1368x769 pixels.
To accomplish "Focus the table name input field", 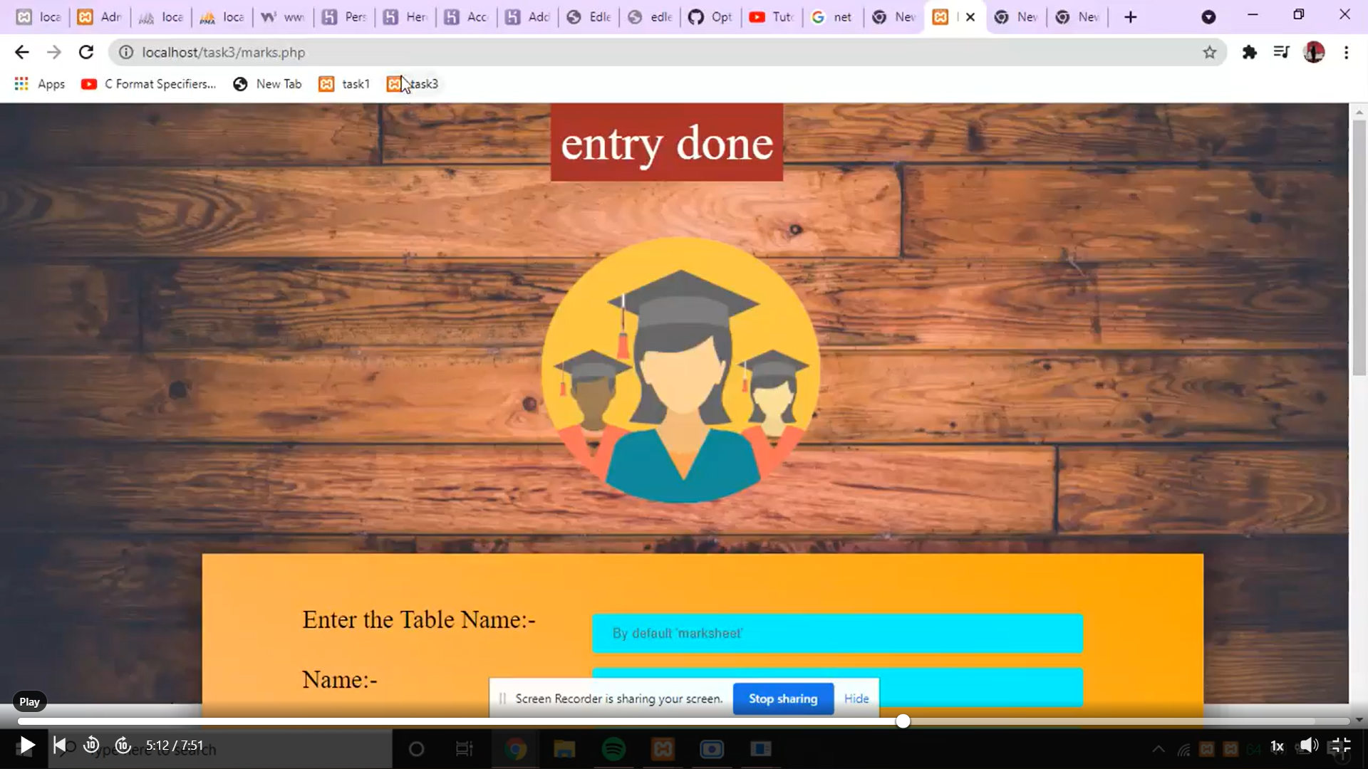I will pyautogui.click(x=837, y=634).
